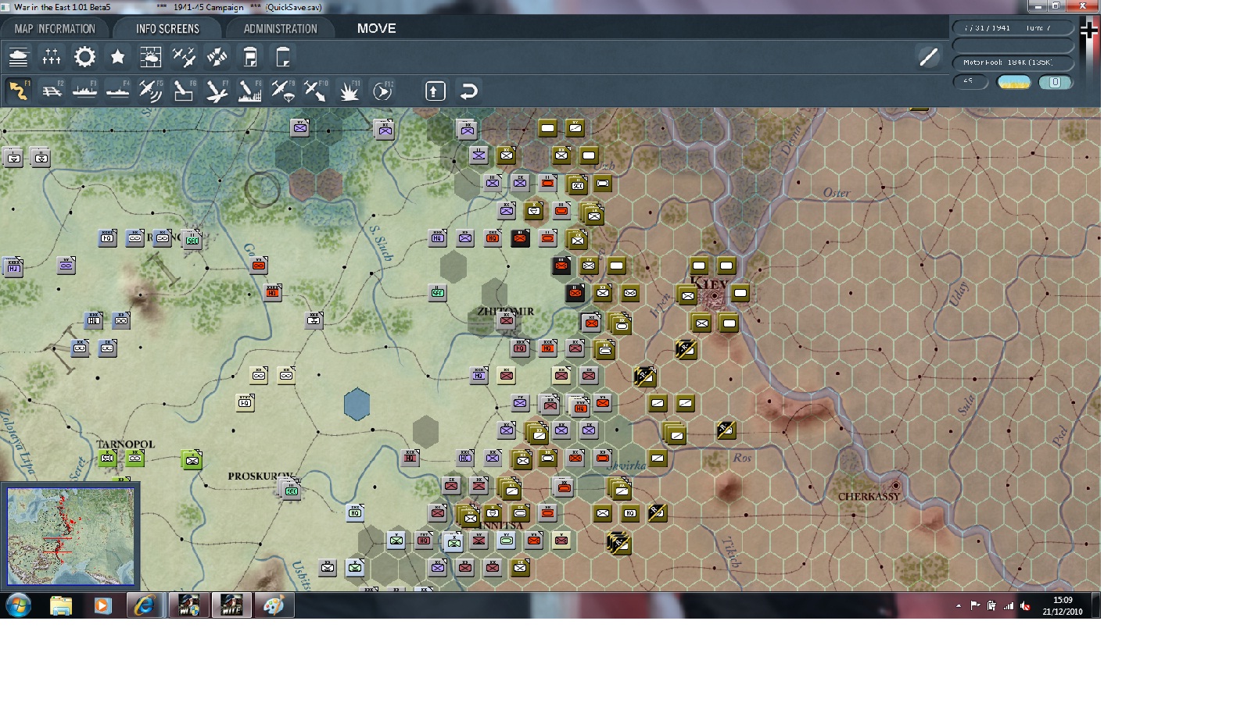Click the date and turn display
The image size is (1251, 703).
click(x=1013, y=28)
